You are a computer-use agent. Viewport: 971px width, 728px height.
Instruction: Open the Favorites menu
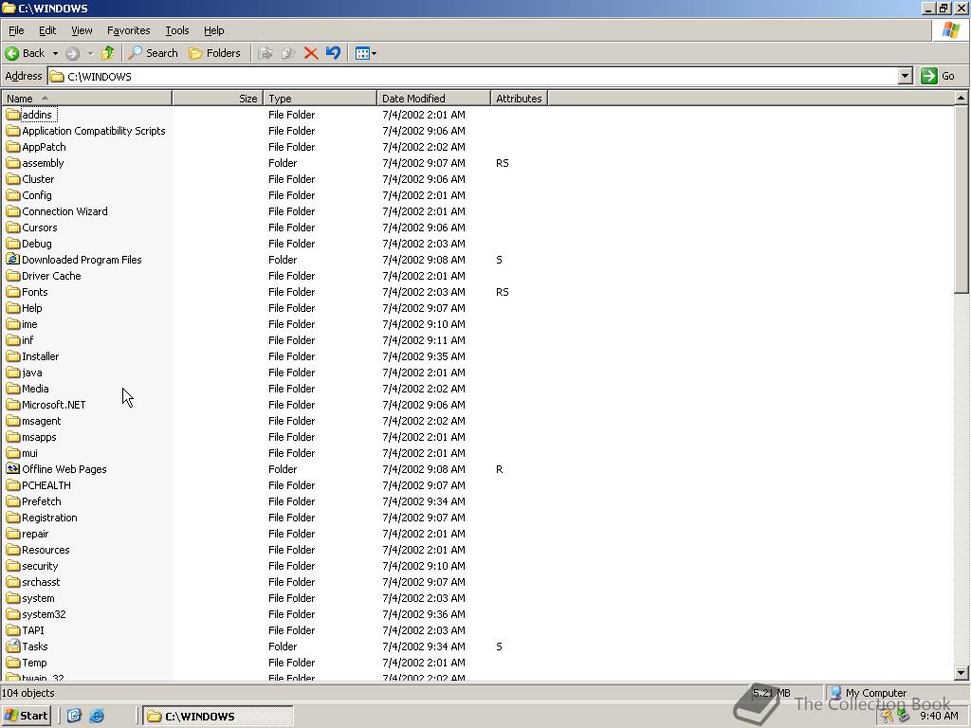[128, 30]
